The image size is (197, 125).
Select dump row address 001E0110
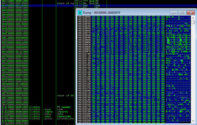[x=84, y=56]
